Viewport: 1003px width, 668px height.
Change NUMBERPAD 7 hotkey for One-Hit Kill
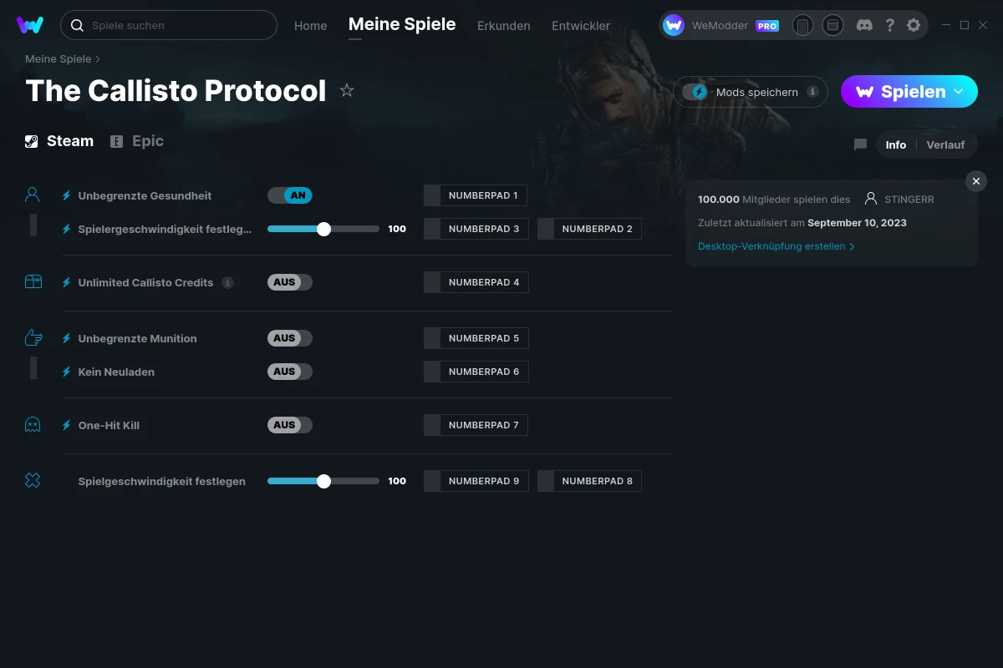(x=476, y=425)
